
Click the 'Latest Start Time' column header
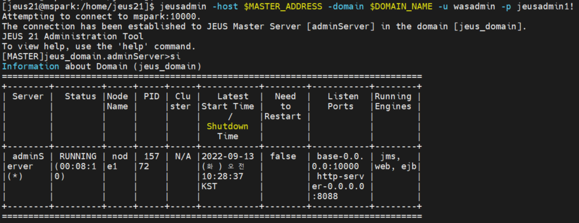[228, 102]
